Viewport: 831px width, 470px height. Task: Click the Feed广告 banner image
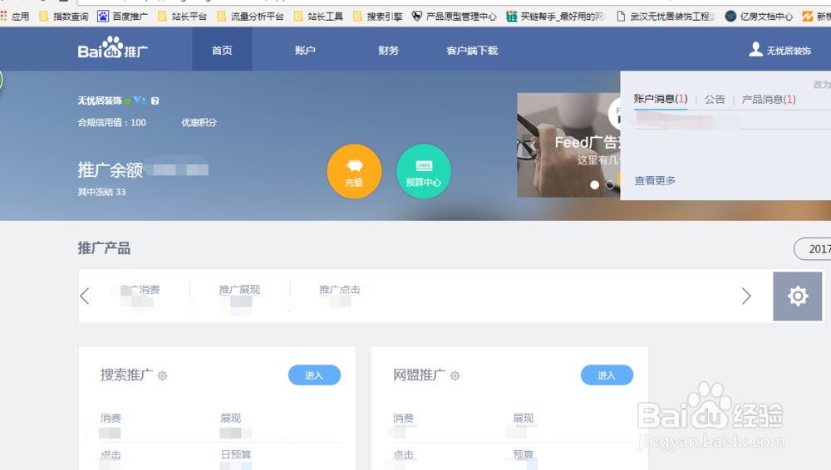pyautogui.click(x=568, y=144)
